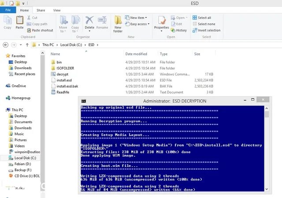This screenshot has width=282, height=198.
Task: Select This PC in navigation pane
Action: pyautogui.click(x=15, y=110)
